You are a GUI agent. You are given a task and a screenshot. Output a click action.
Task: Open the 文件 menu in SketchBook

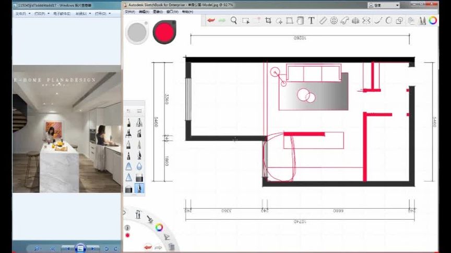point(130,12)
